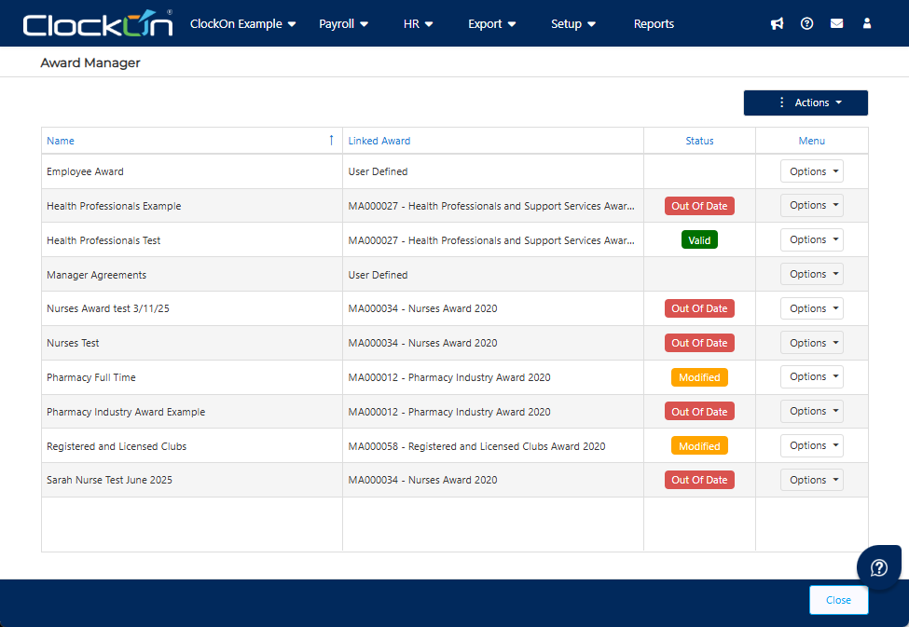Open the help question mark icon in header
909x627 pixels.
(x=806, y=24)
